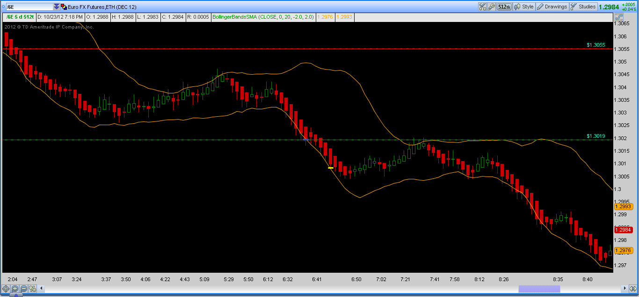Screen dimensions: 639x297
Task: Click the time axis expansion icon
Action: [634, 289]
